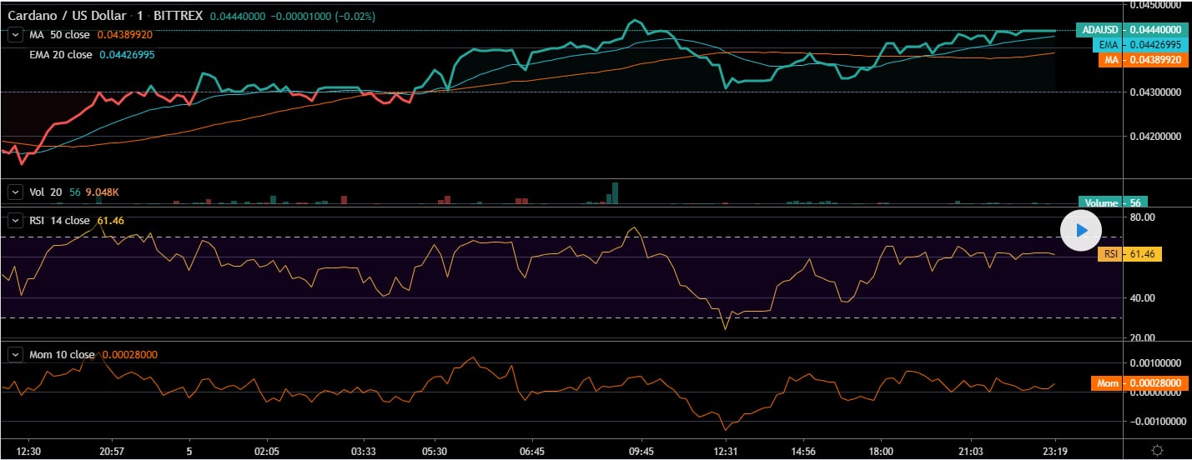Click the 0.04500000 price axis label
1192x460 pixels.
(1154, 5)
